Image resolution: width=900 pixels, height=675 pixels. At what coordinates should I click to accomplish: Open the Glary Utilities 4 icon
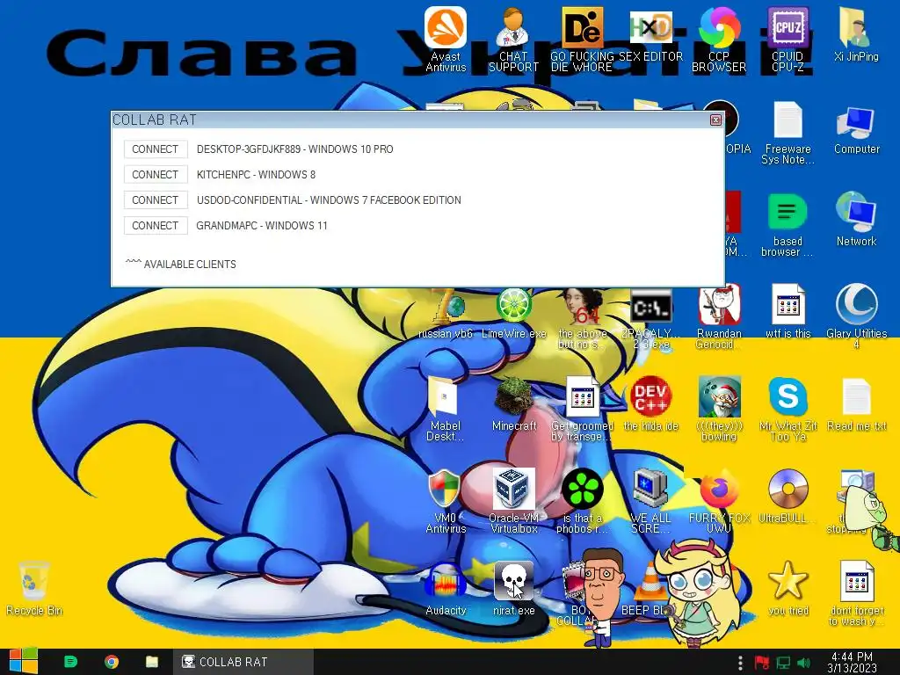coord(856,316)
